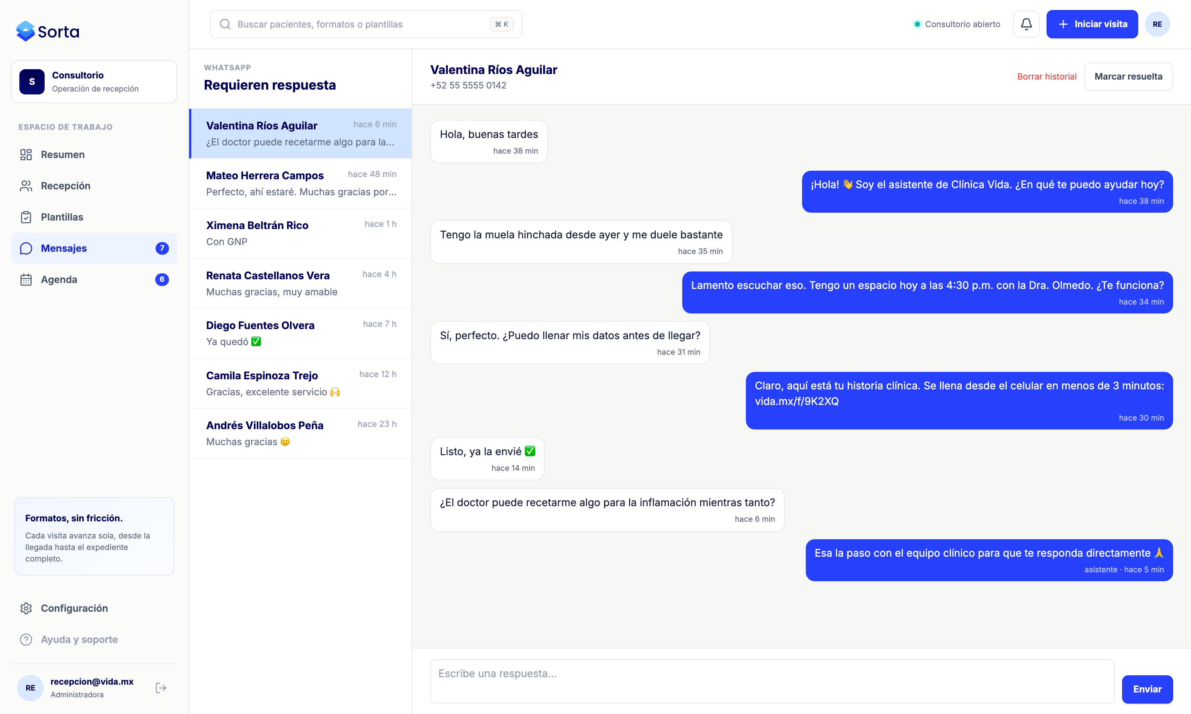Image resolution: width=1191 pixels, height=714 pixels.
Task: Open Plantillas section
Action: pyautogui.click(x=94, y=217)
